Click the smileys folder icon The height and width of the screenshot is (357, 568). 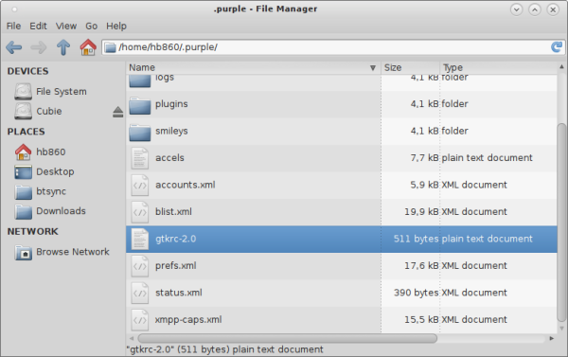point(140,133)
